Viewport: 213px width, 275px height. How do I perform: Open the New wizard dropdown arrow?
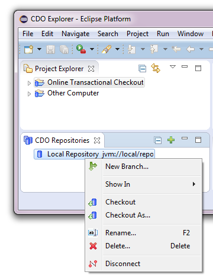click(x=40, y=49)
